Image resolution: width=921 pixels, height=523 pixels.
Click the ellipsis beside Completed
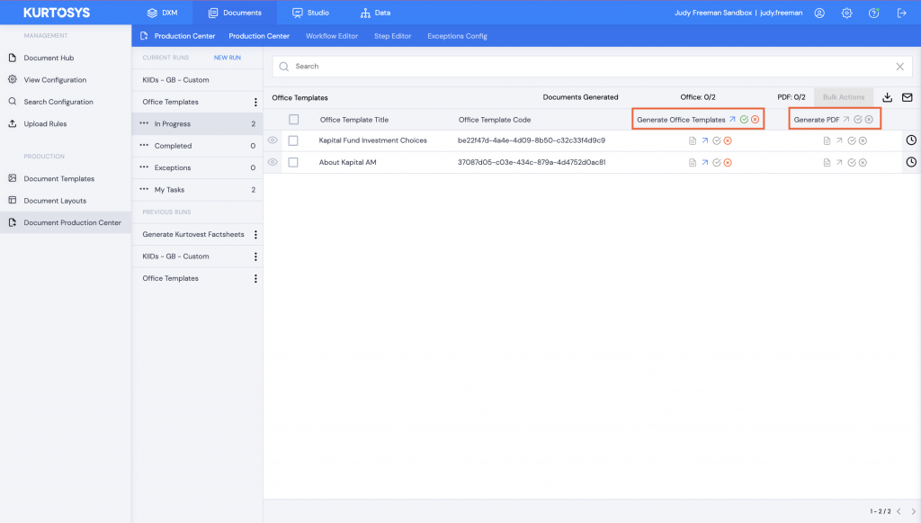point(144,145)
